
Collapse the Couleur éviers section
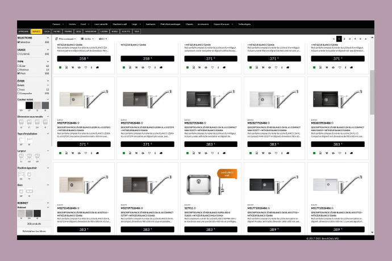pyautogui.click(x=48, y=99)
